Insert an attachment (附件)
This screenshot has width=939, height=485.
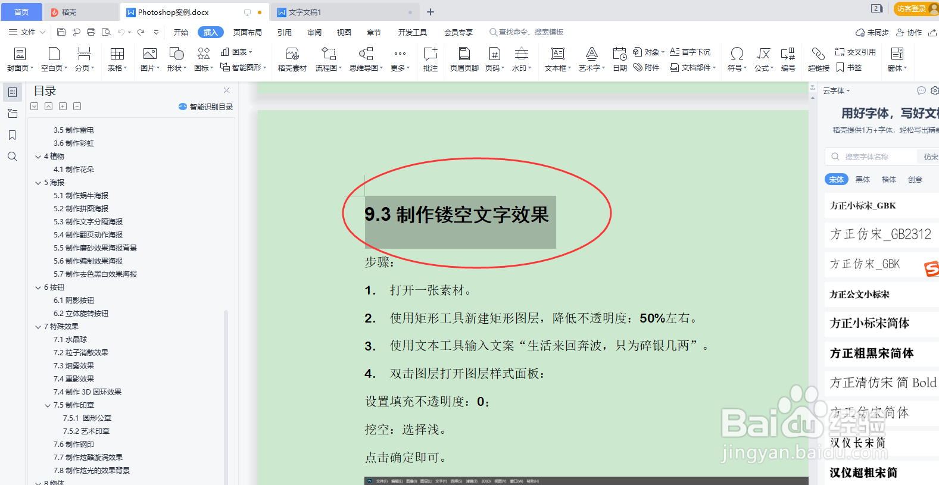click(646, 67)
